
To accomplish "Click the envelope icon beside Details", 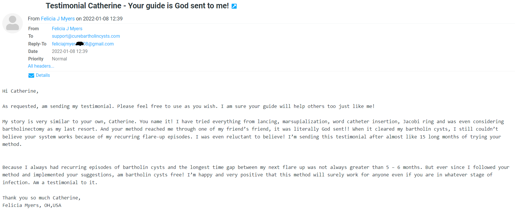I will click(x=31, y=75).
